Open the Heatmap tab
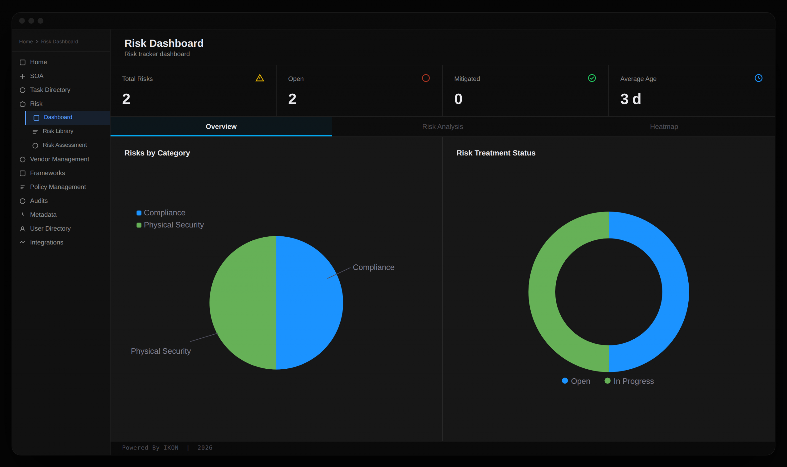 [x=664, y=126]
